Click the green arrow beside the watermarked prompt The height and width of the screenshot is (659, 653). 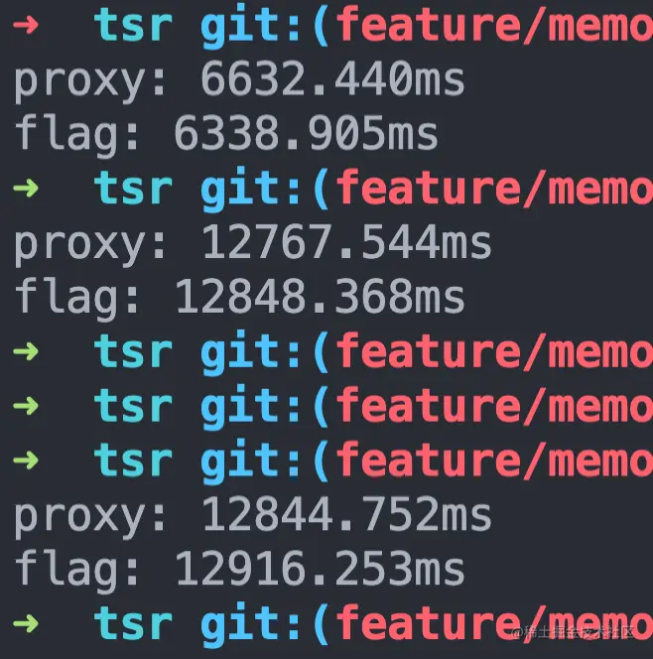click(26, 624)
